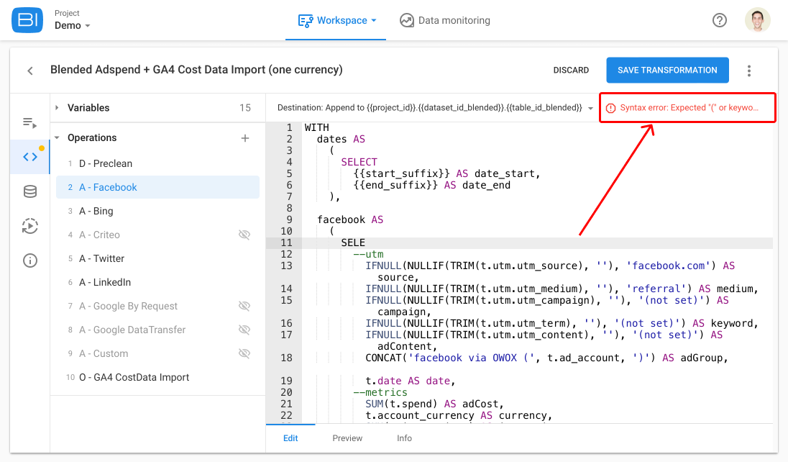Viewport: 788px width, 462px height.
Task: Open the Workspace menu
Action: coord(336,20)
